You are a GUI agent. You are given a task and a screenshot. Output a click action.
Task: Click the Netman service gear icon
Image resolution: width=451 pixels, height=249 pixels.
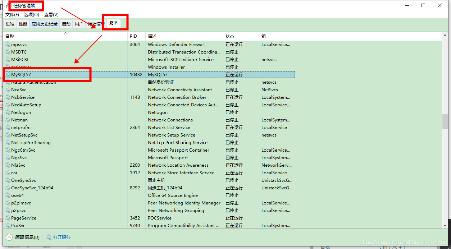click(x=8, y=120)
